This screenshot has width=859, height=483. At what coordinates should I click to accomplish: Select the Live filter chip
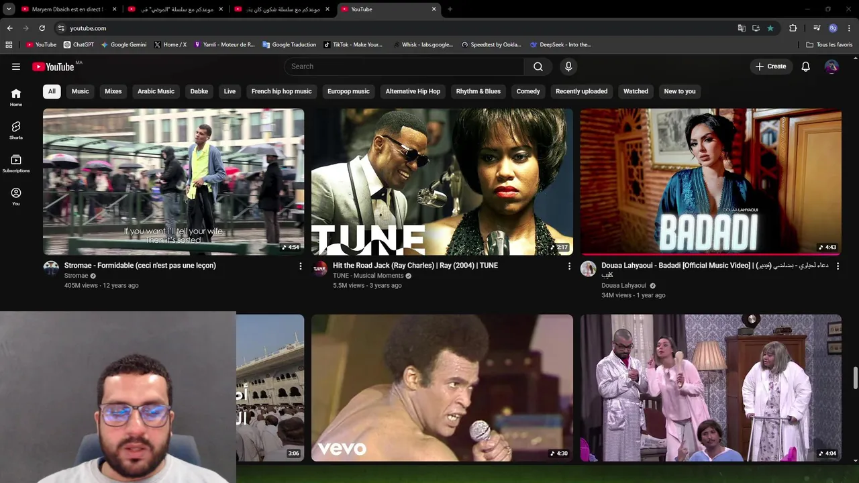coord(230,91)
